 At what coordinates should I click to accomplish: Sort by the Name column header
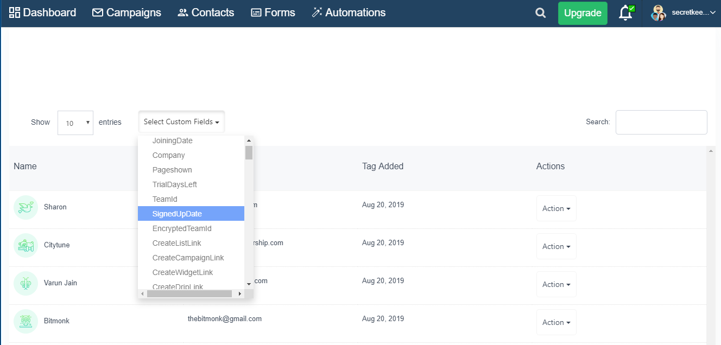click(25, 166)
